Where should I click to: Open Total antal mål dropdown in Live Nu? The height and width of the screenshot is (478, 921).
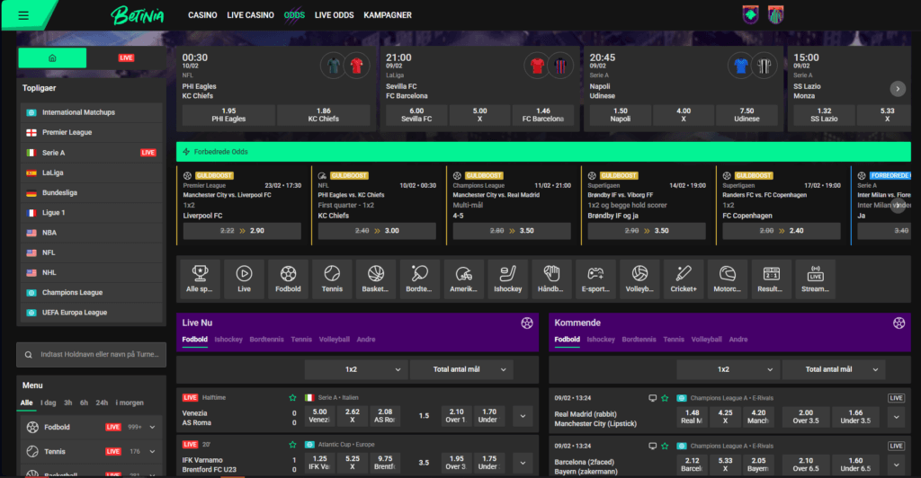point(461,369)
